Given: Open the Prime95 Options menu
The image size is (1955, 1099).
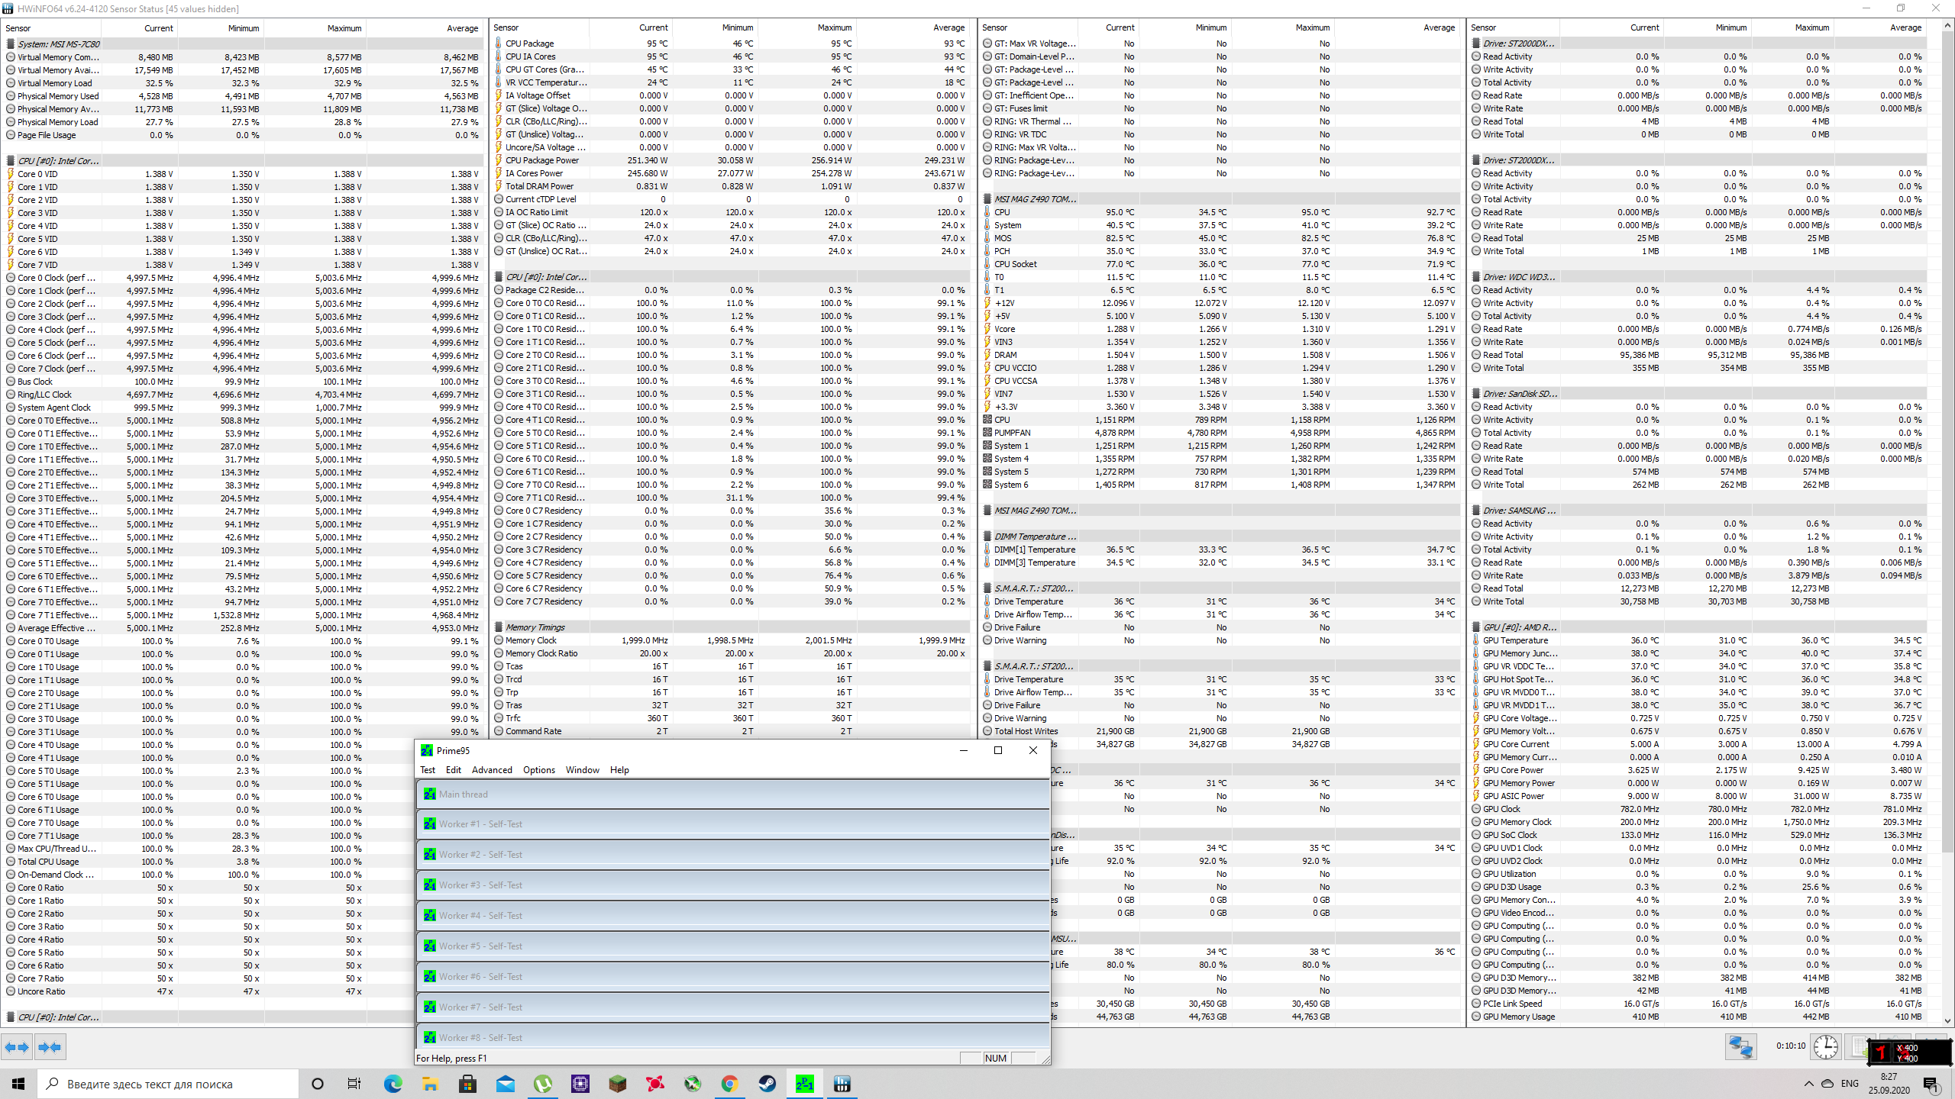Looking at the screenshot, I should point(538,770).
